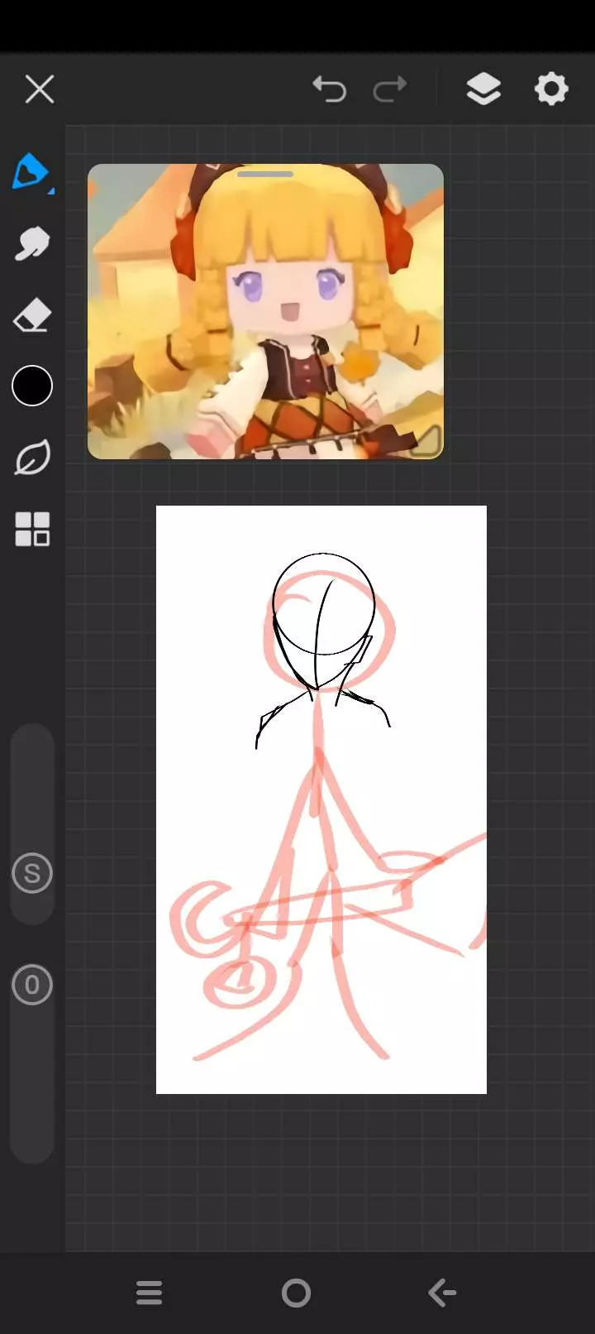Open settings with the gear icon
The height and width of the screenshot is (1334, 595).
click(551, 89)
